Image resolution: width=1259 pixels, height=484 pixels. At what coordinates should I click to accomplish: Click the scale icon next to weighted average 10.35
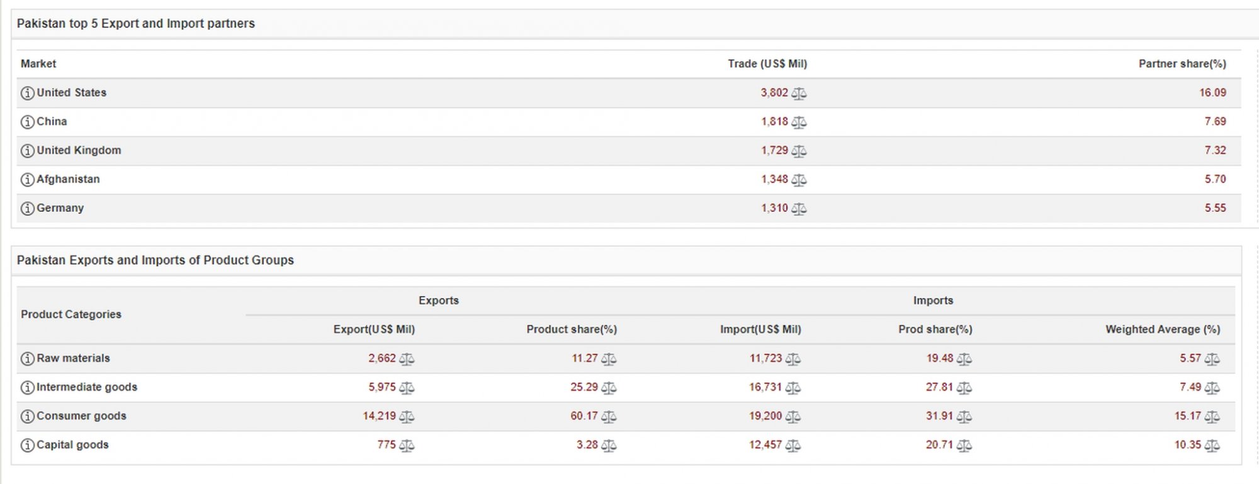point(1212,446)
